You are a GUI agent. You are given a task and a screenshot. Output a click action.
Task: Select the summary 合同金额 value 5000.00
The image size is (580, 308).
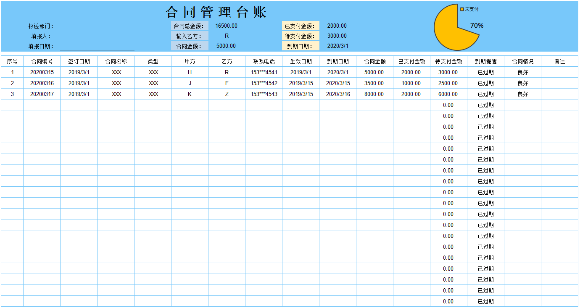pos(227,46)
